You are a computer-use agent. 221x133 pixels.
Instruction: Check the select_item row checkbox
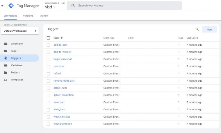click(48, 88)
